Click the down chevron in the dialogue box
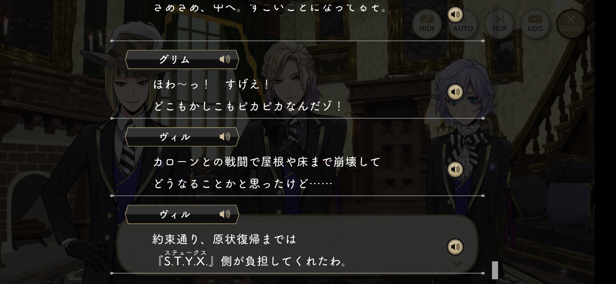The height and width of the screenshot is (284, 616). 457,264
